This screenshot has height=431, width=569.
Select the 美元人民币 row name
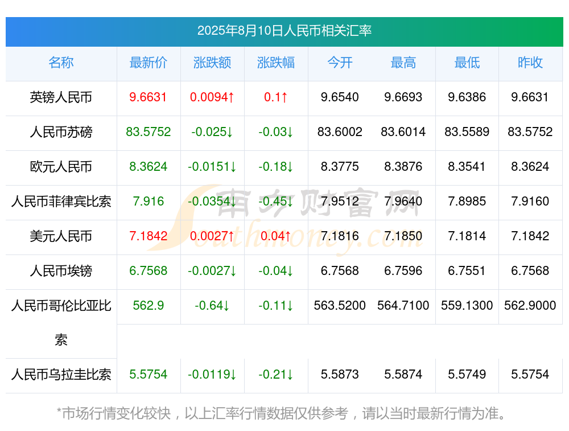click(61, 236)
